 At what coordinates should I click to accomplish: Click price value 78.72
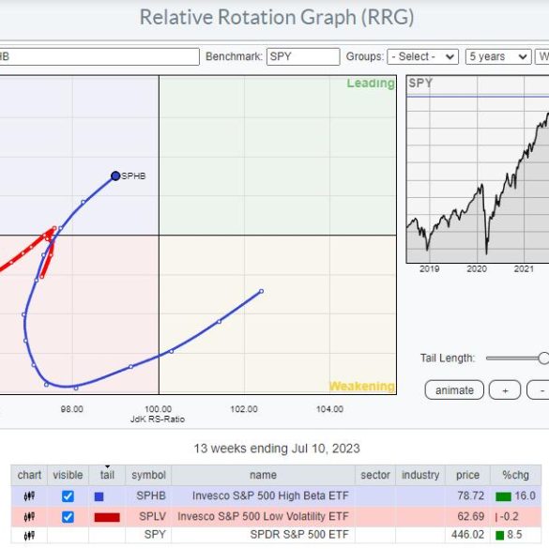[470, 496]
